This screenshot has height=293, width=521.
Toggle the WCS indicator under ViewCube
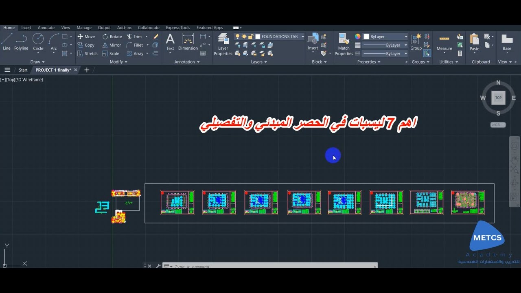(x=498, y=125)
